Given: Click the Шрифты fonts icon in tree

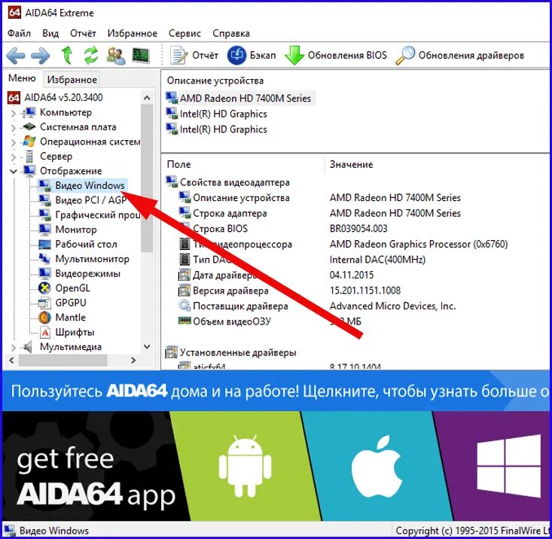Looking at the screenshot, I should click(45, 332).
